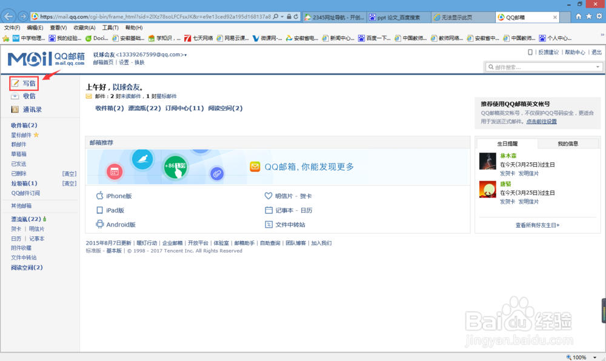The width and height of the screenshot is (606, 361).
Task: Click the yellow QQ邮箱 envelope banner icon
Action: tap(255, 167)
